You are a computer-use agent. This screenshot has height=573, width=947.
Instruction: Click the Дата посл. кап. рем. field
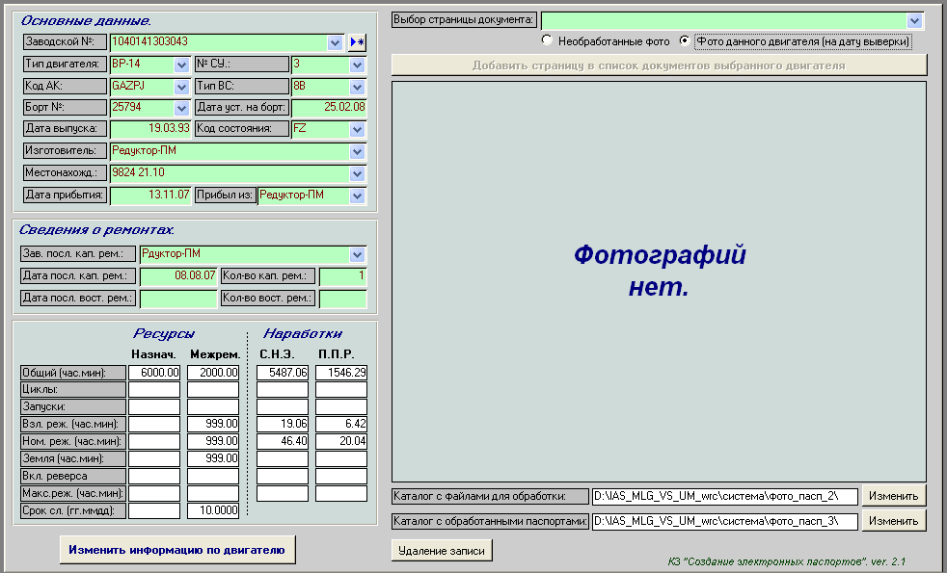click(x=178, y=276)
